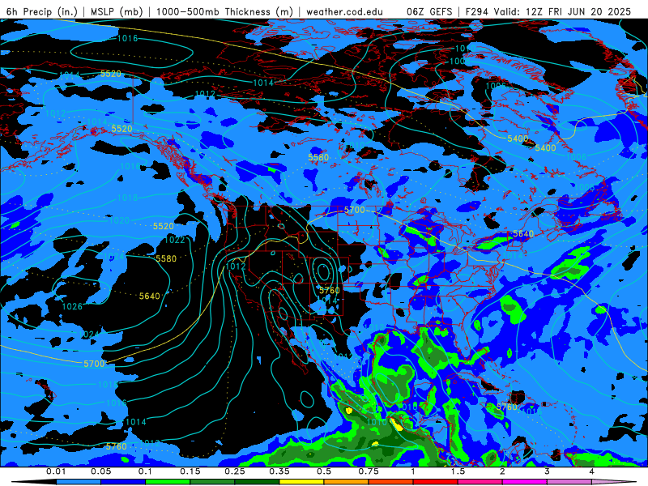
Task: Click the 5700 thickness label over the northern Plains
Action: [x=355, y=210]
